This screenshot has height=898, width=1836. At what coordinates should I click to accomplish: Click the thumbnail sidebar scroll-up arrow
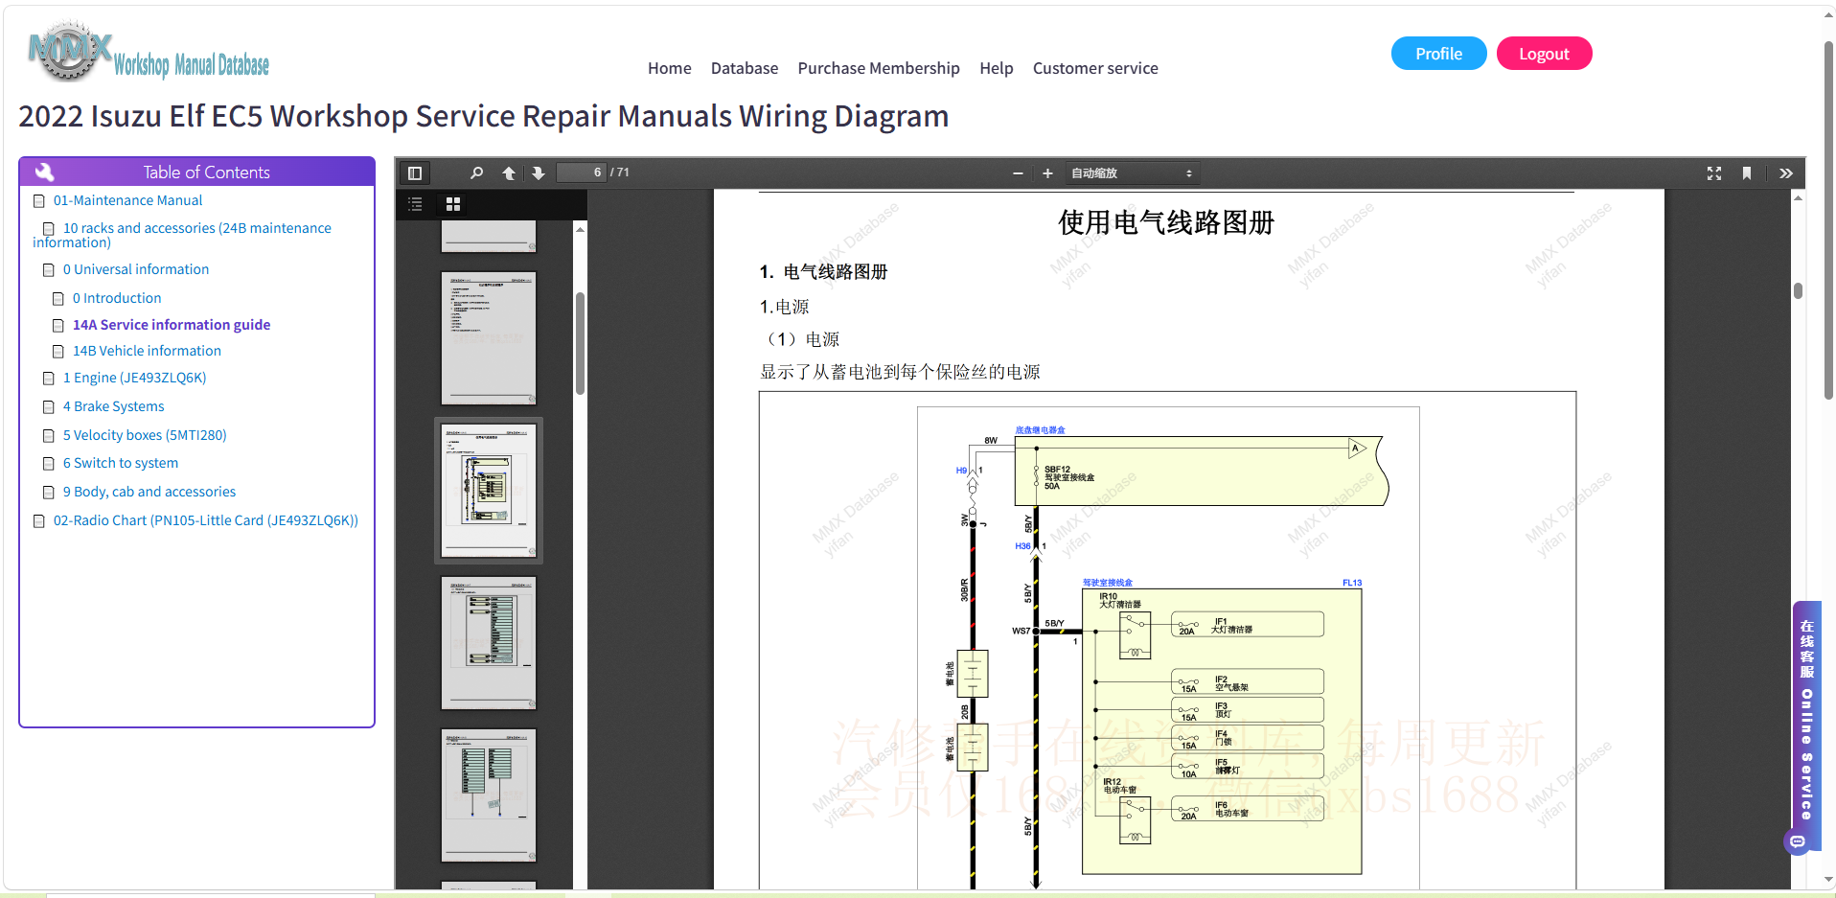click(x=580, y=229)
